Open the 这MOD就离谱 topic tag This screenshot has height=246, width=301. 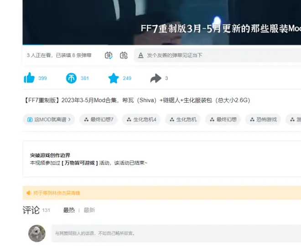pyautogui.click(x=49, y=120)
